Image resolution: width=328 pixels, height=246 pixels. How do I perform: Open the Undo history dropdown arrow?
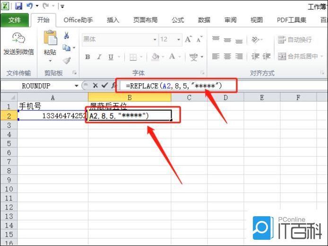tap(37, 6)
